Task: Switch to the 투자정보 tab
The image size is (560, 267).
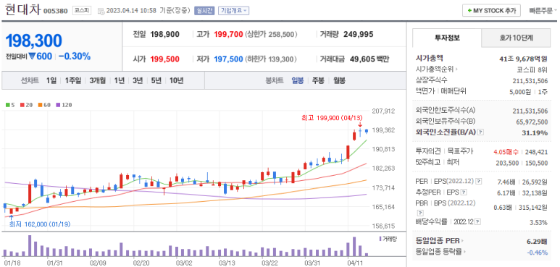Action: [447, 38]
